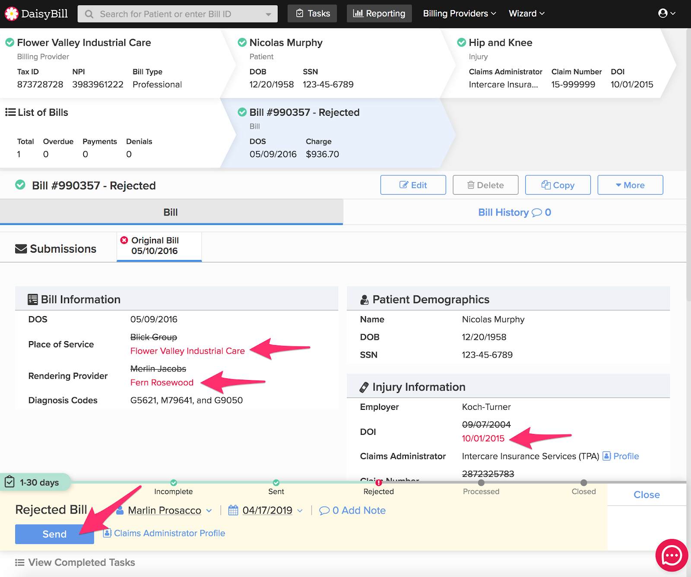Click the View Completed Tasks list icon
Screen dimensions: 691x577
coord(20,562)
